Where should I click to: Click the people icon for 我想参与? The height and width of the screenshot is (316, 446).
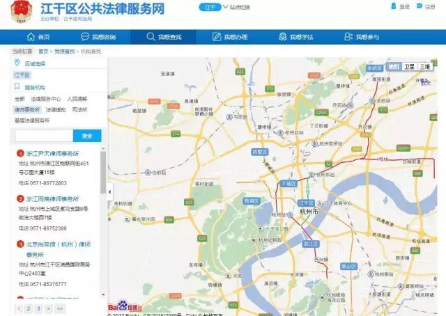click(348, 37)
